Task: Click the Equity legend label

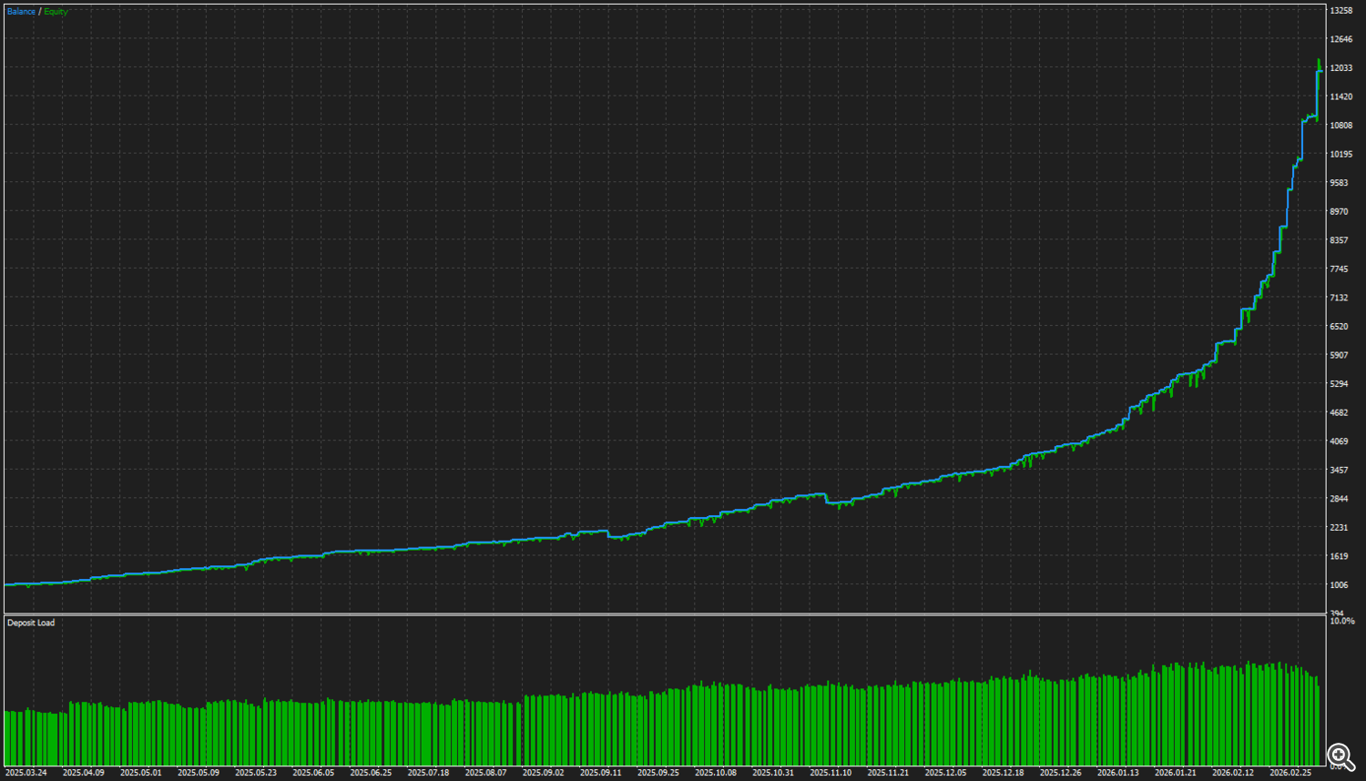Action: tap(56, 12)
